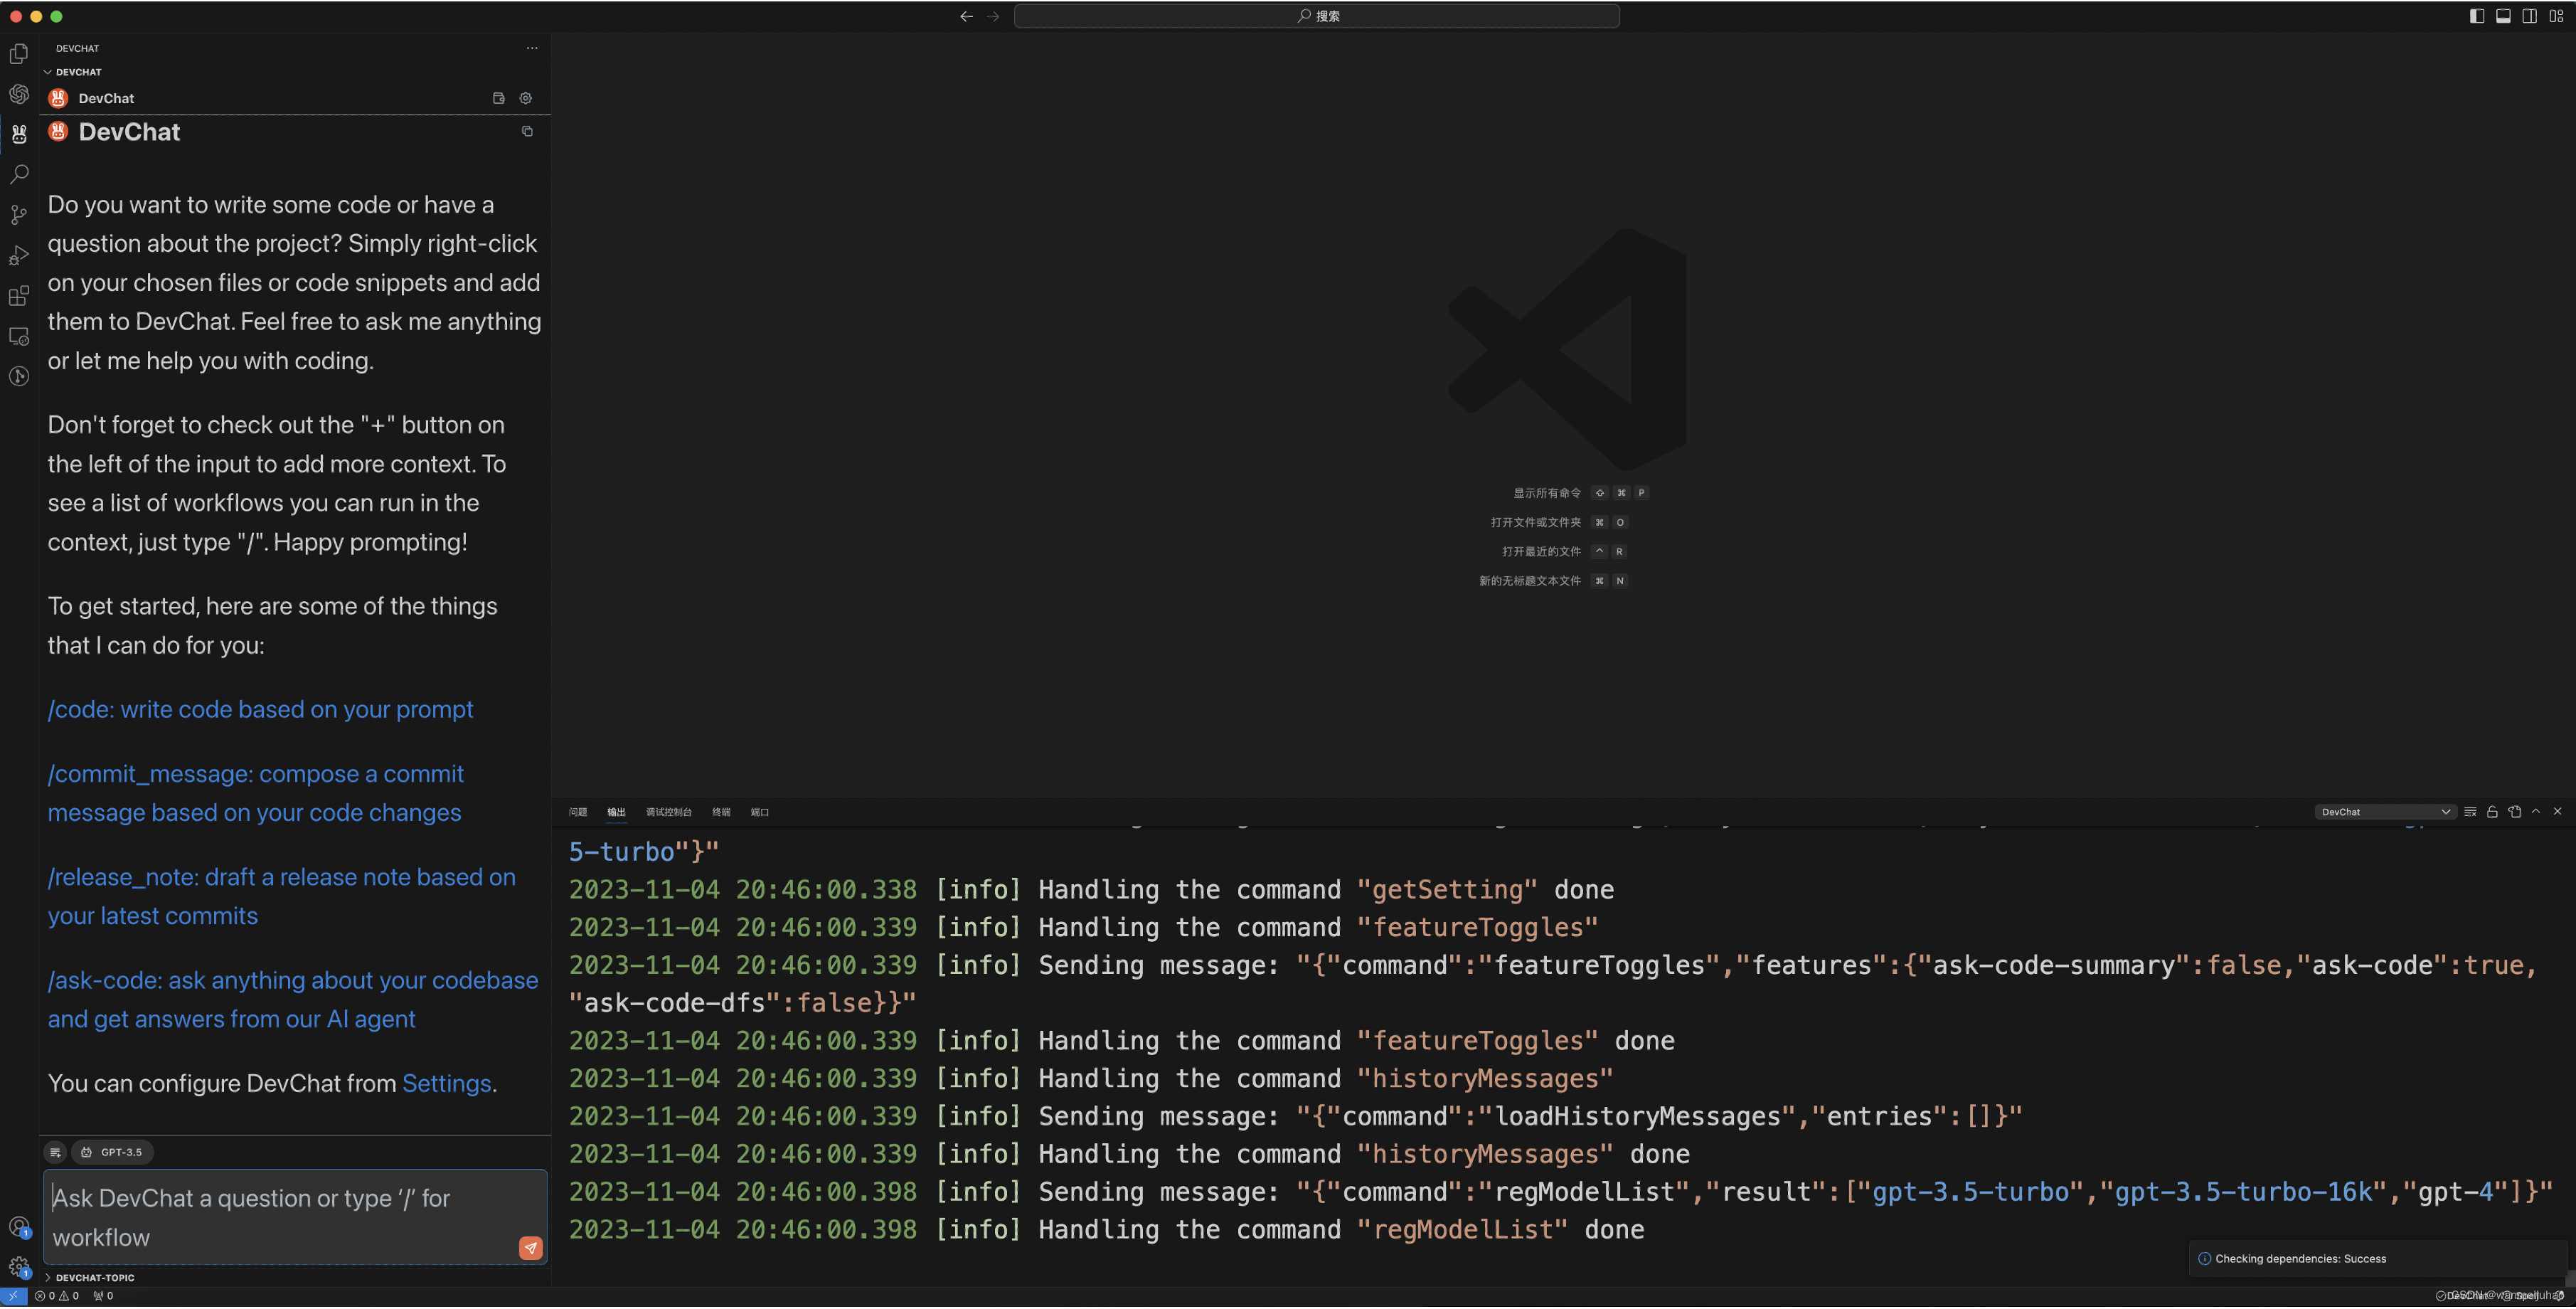Image resolution: width=2576 pixels, height=1309 pixels.
Task: Switch to the 端口 panel tab
Action: 760,812
